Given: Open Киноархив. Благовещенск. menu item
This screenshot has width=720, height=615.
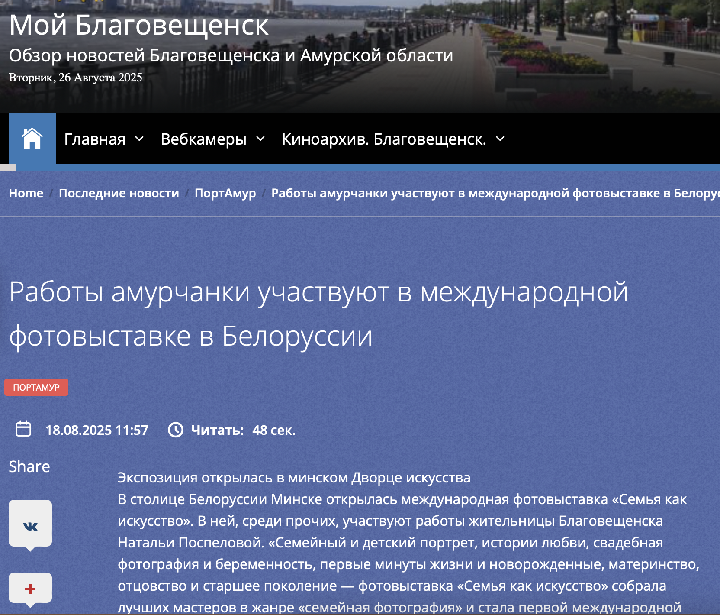Looking at the screenshot, I should click(x=384, y=139).
